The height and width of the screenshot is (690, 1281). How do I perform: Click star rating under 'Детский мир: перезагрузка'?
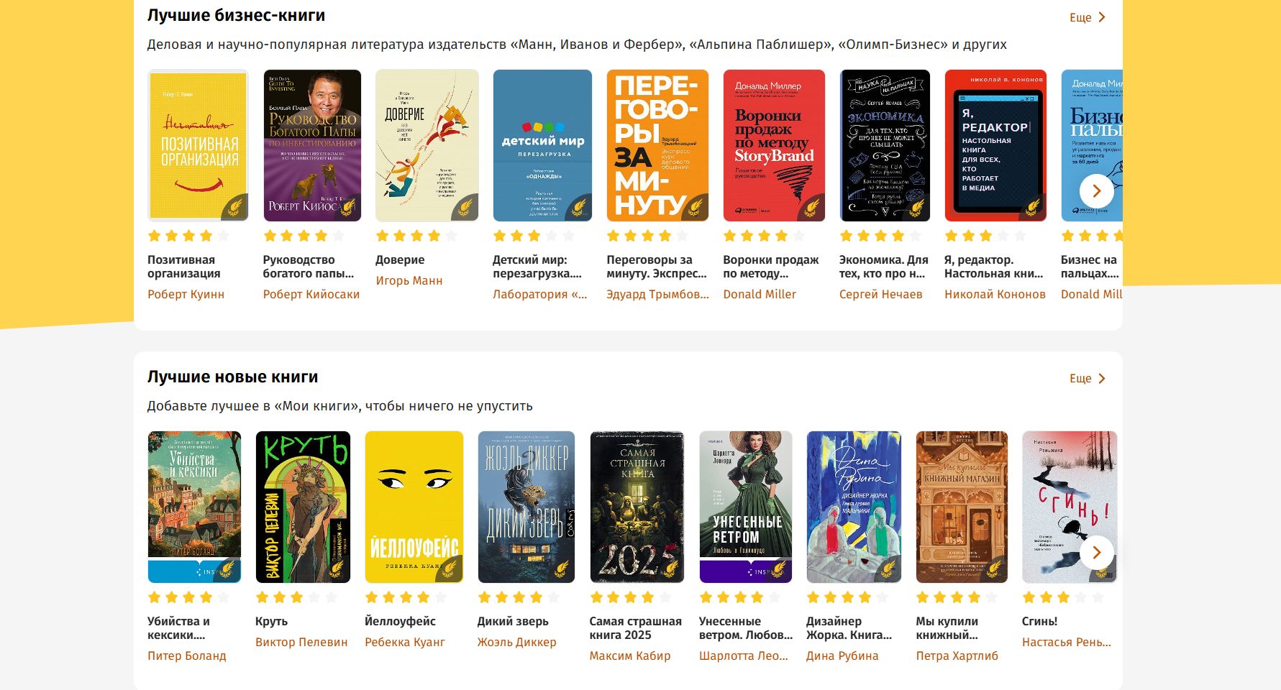click(x=534, y=236)
